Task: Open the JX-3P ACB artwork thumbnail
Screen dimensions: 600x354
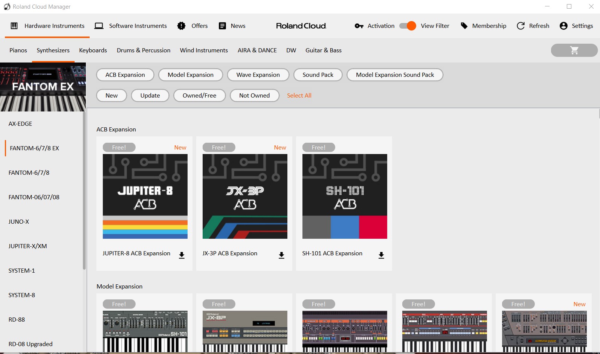Action: (x=245, y=196)
